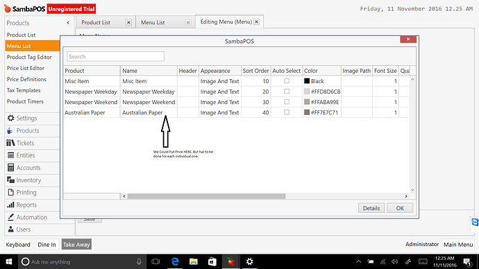Viewport: 479px width, 269px height.
Task: Click the scroll right arrow
Action: point(406,196)
